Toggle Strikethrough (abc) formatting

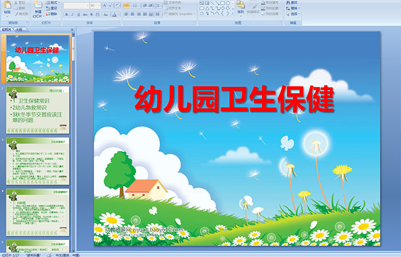(85, 14)
